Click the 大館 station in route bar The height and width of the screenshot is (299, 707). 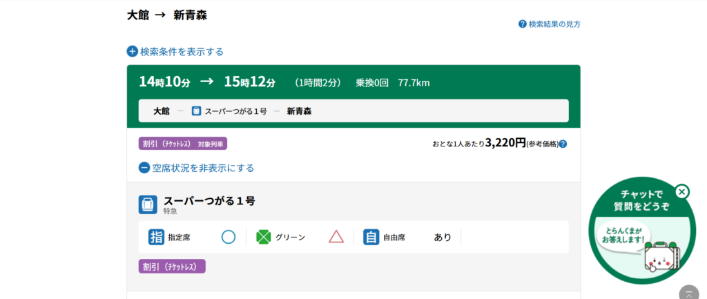click(x=162, y=110)
